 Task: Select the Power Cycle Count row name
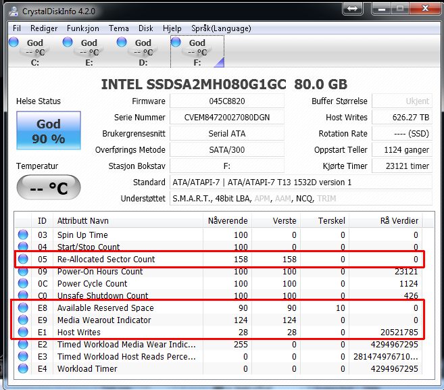click(x=93, y=283)
